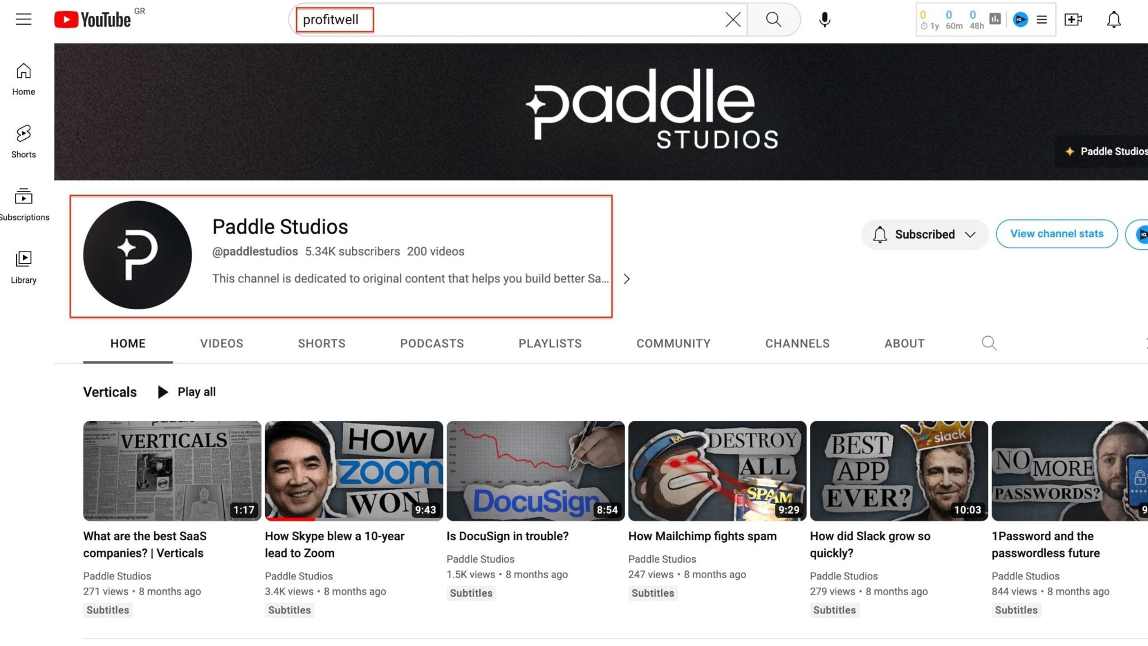The height and width of the screenshot is (646, 1148).
Task: Click Paddle Studios under DocuSign video
Action: 480,559
